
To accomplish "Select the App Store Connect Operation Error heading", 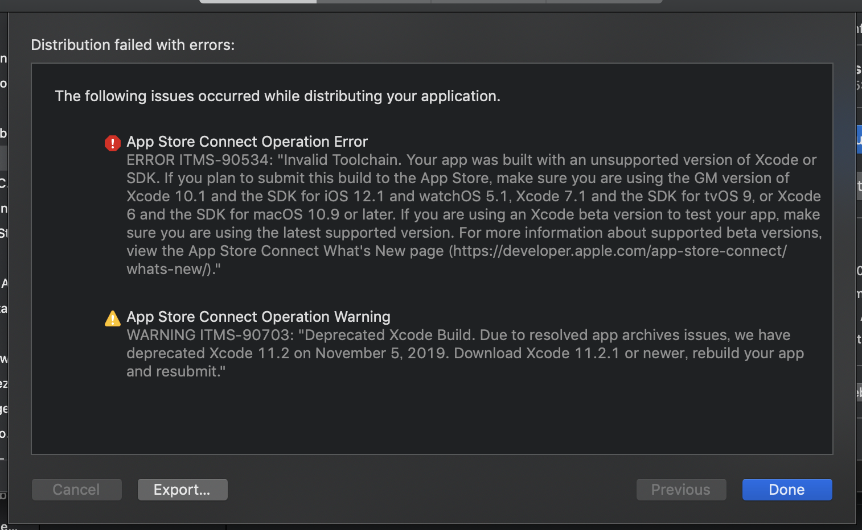I will 247,142.
